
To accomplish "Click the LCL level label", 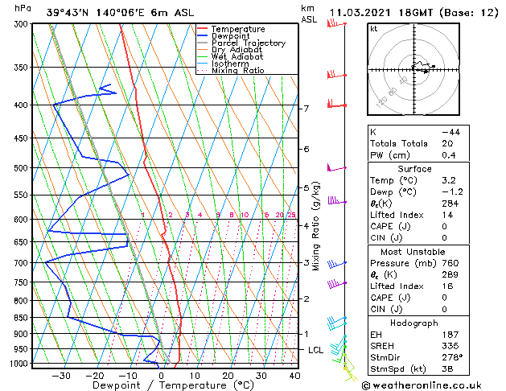I will 315,350.
